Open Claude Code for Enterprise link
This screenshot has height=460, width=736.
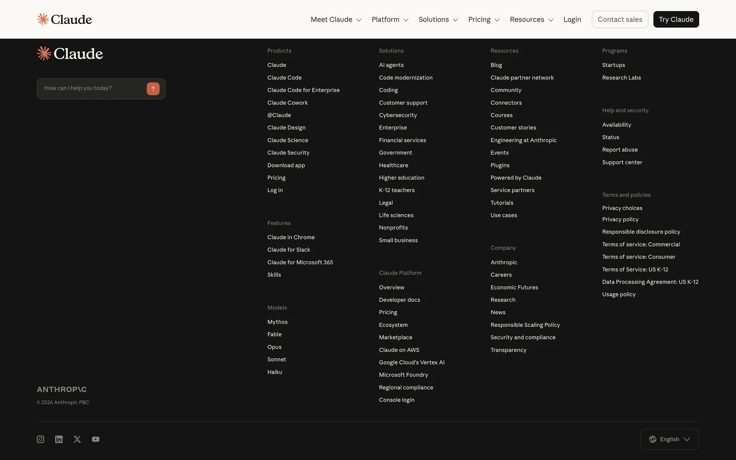coord(304,90)
